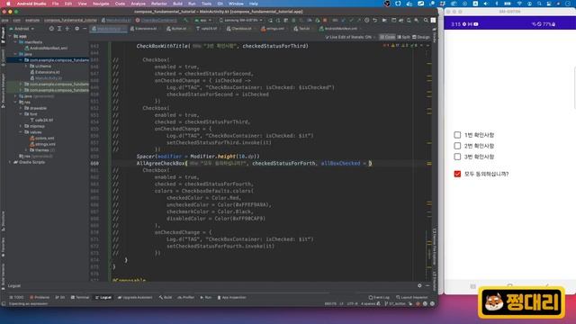Open the app run configuration dropdown
Viewport: 576px width, 324px height.
coord(203,20)
